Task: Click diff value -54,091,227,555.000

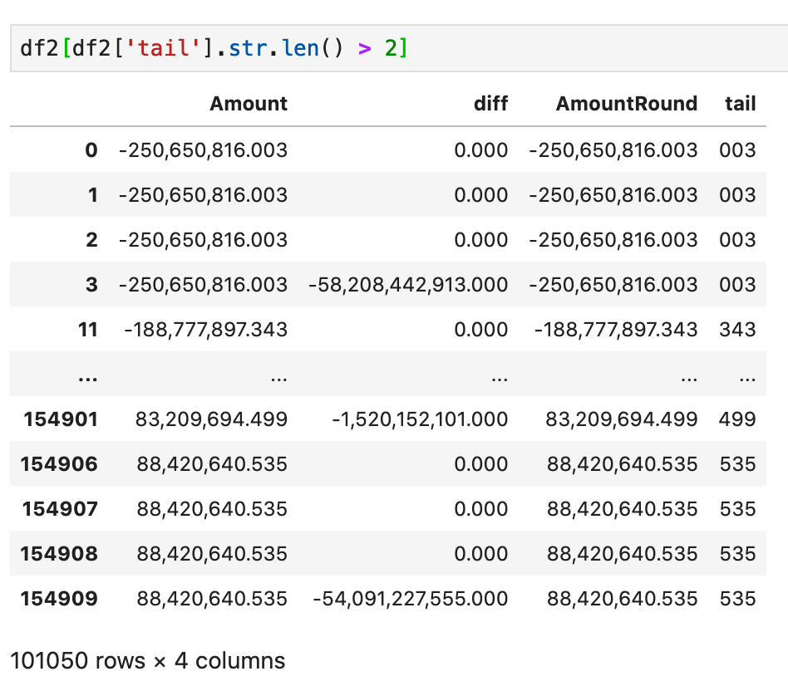Action: [410, 599]
